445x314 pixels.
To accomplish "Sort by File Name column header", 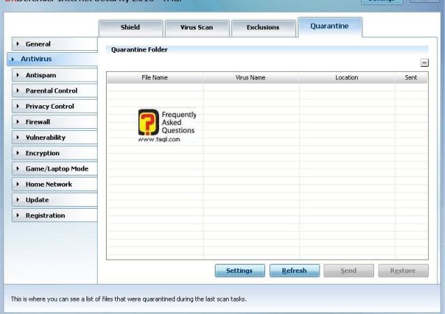I will point(155,78).
